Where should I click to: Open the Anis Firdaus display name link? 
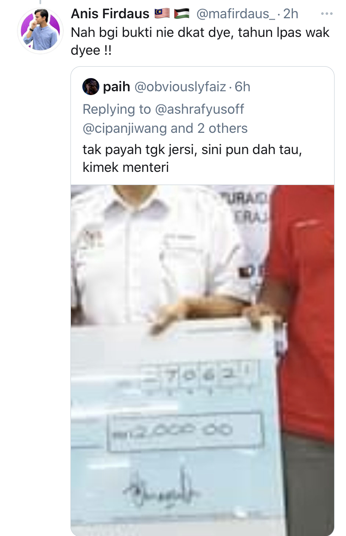[110, 14]
